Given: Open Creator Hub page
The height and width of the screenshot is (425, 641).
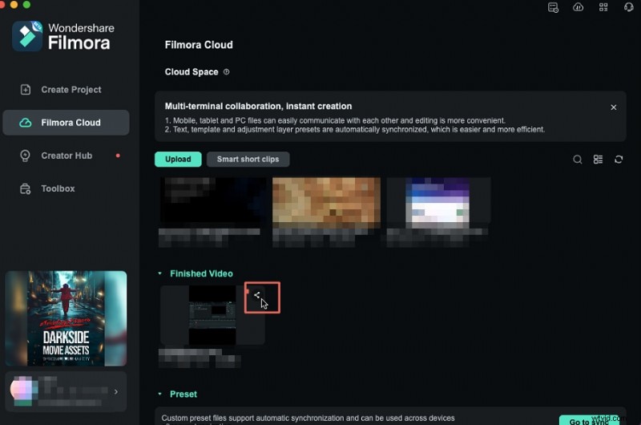Looking at the screenshot, I should pos(66,156).
